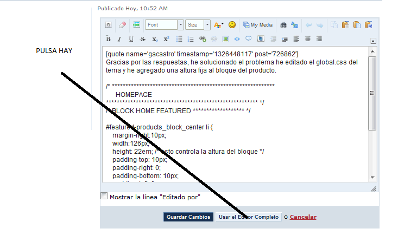Click the Undo arrow

pyautogui.click(x=309, y=25)
